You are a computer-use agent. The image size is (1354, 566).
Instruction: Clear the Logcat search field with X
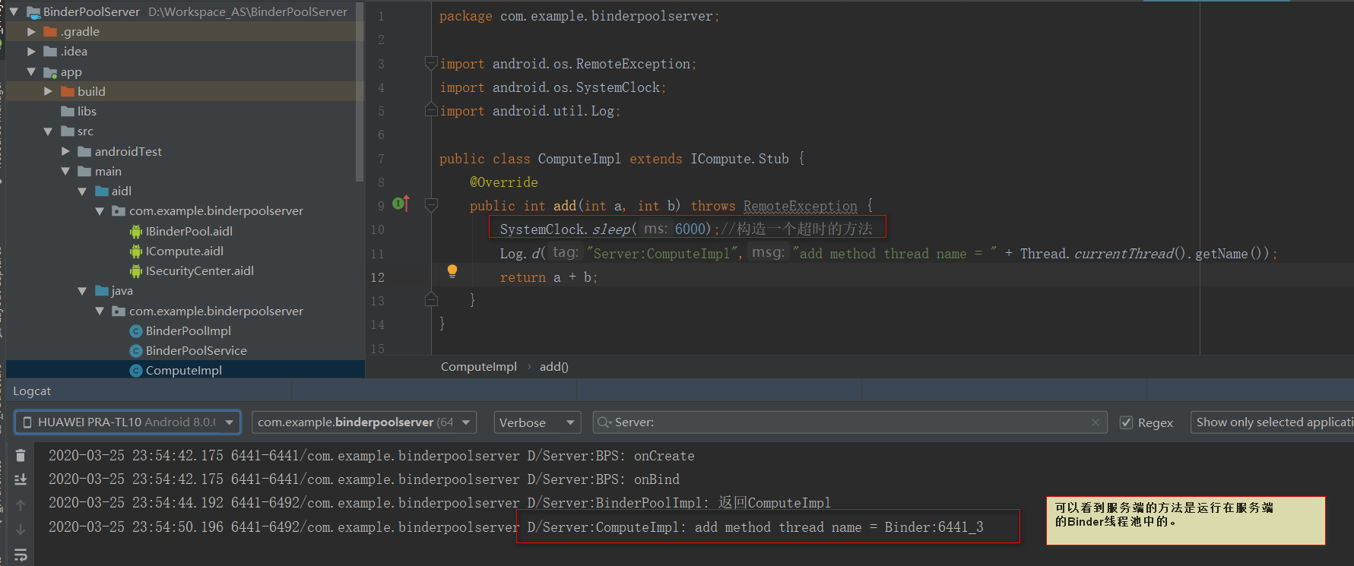pos(1096,422)
